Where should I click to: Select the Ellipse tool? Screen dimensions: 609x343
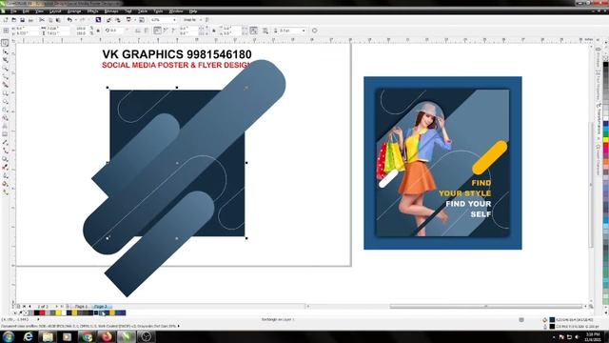point(5,102)
